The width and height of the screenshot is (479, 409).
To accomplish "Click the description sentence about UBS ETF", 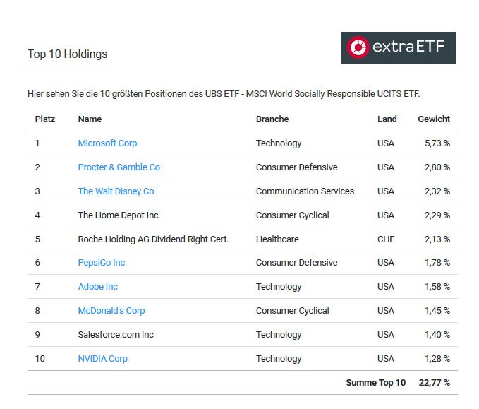I will pos(224,94).
